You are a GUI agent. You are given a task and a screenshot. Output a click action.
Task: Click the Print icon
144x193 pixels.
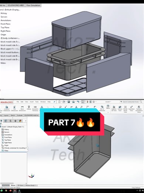coord(73,102)
